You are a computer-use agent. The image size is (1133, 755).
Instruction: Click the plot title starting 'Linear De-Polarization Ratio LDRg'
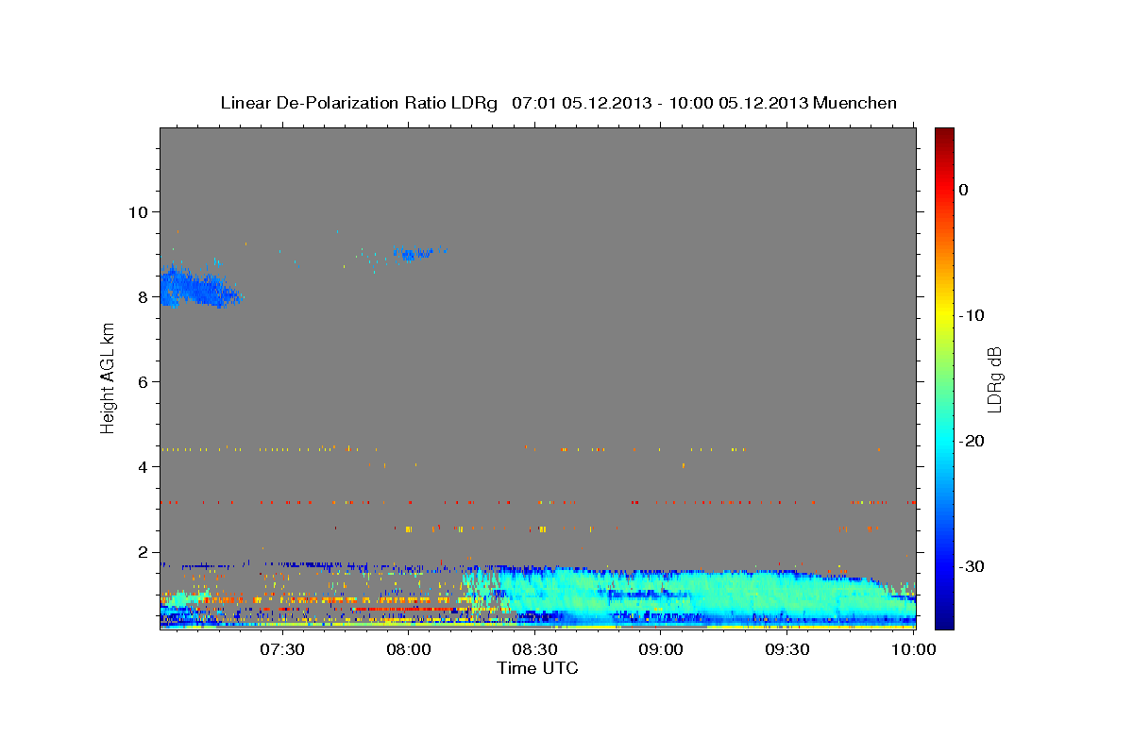[558, 103]
